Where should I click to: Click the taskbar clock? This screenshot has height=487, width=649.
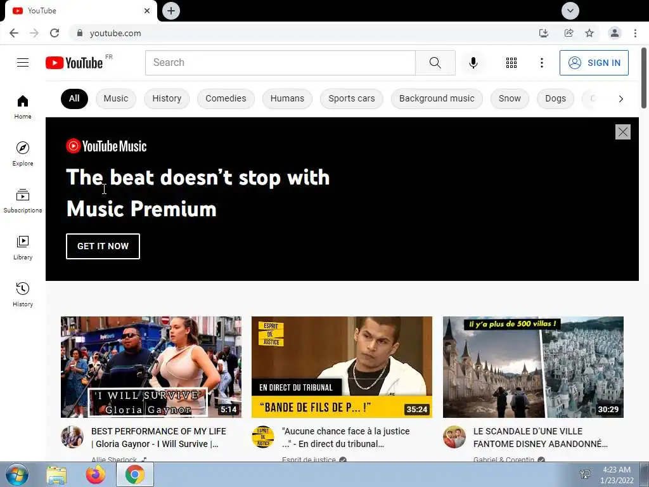(617, 475)
